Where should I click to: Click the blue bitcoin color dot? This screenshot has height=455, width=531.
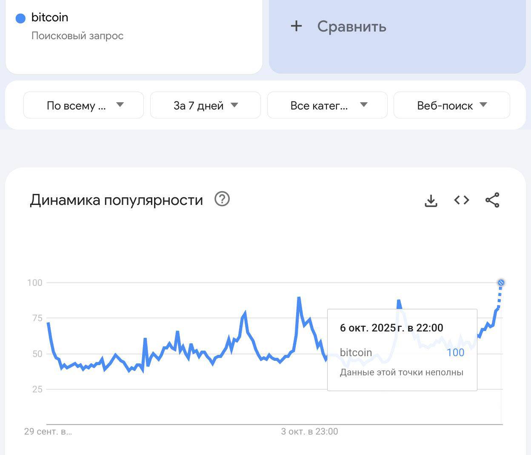click(x=20, y=18)
